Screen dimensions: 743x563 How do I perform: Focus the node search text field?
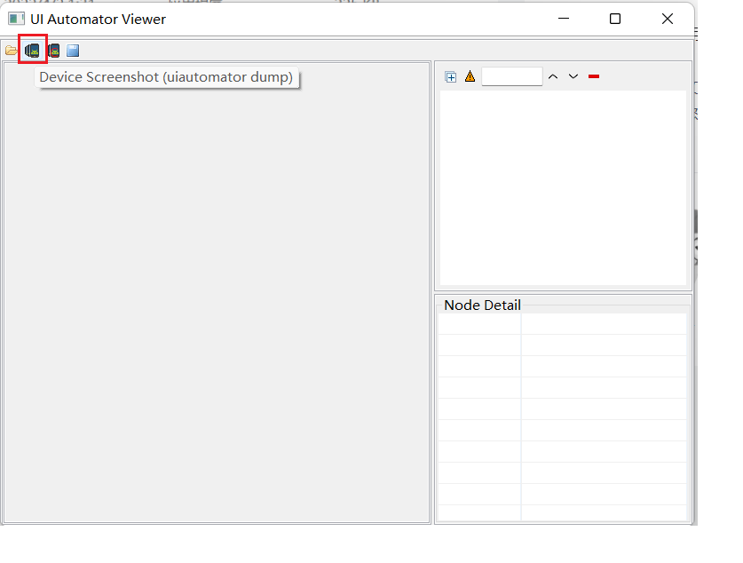click(512, 76)
